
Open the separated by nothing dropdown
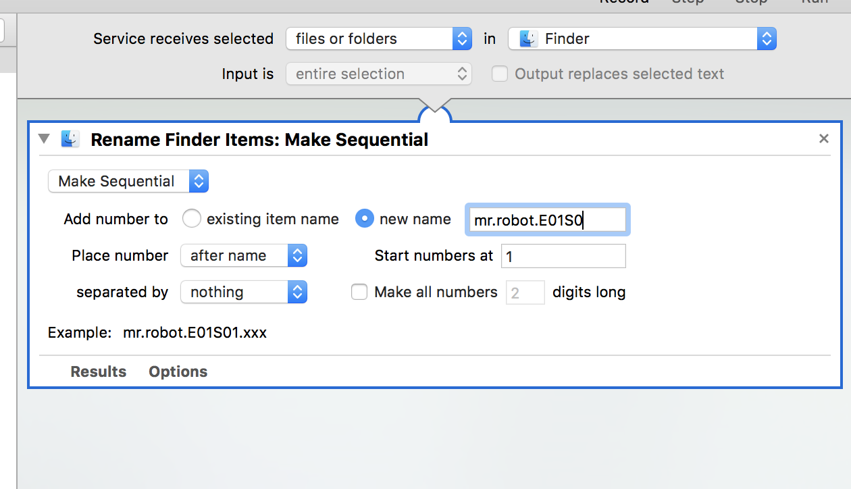(244, 292)
